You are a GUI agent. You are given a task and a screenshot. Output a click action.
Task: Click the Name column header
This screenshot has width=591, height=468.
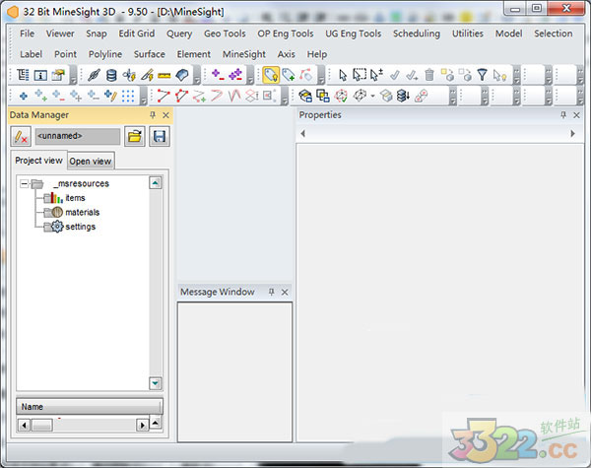(x=87, y=406)
